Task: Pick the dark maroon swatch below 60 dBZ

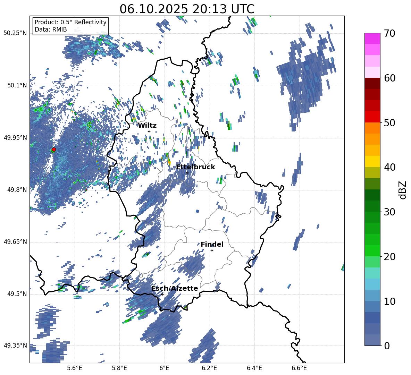Action: (x=372, y=83)
